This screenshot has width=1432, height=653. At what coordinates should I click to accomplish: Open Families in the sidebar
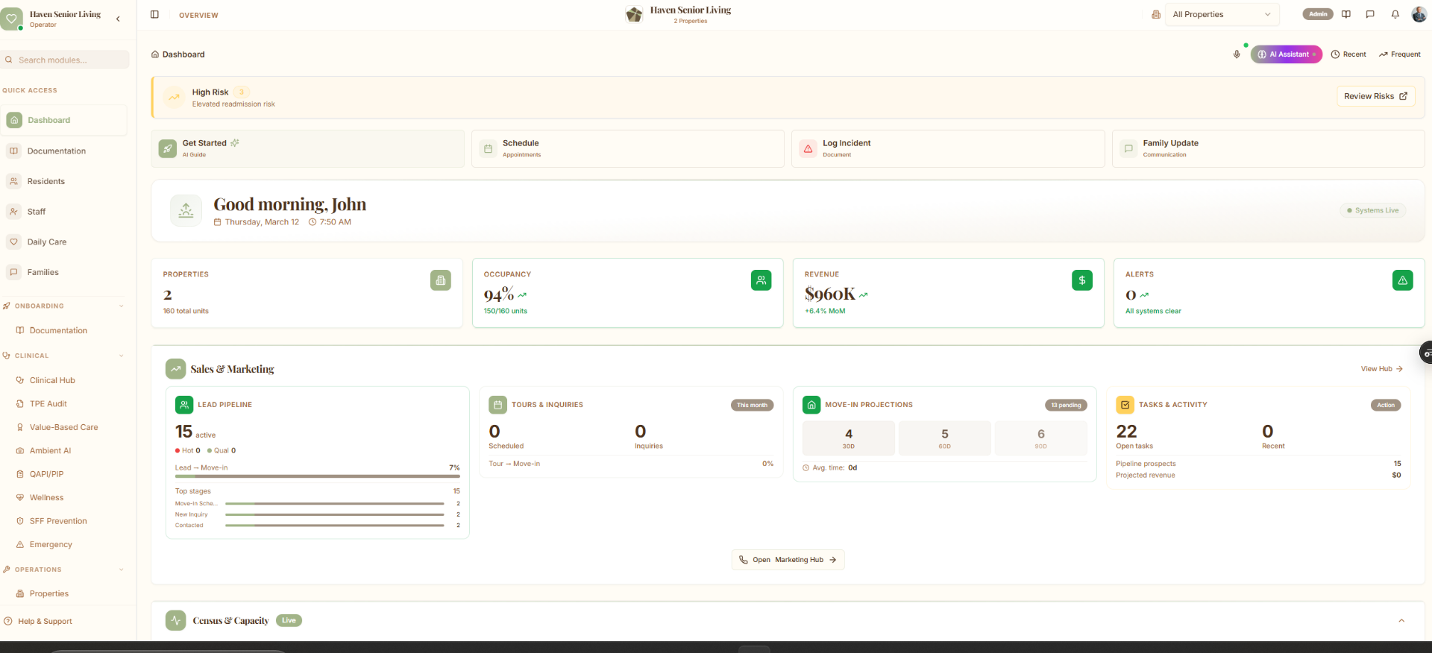pyautogui.click(x=63, y=272)
